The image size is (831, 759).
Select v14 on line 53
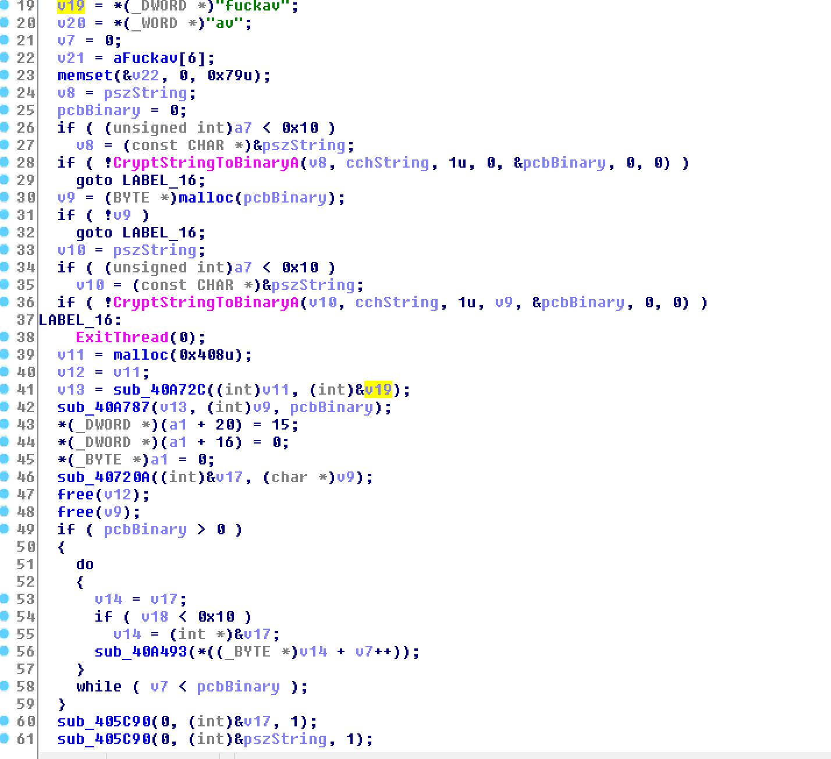tap(108, 600)
